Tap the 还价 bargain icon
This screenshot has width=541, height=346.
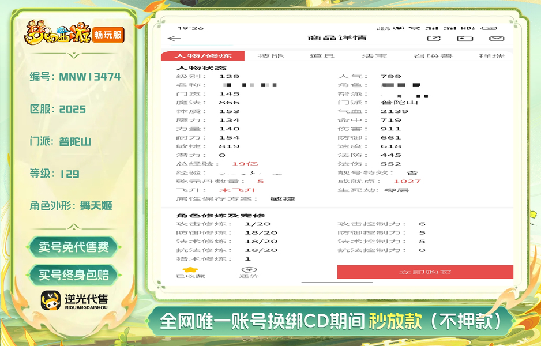pos(249,270)
